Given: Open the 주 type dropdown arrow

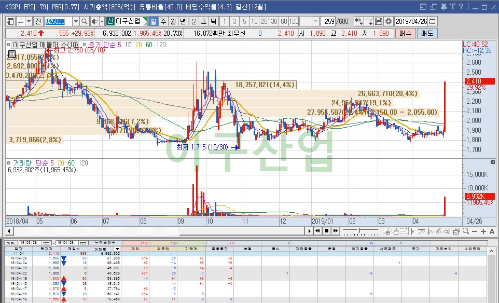Looking at the screenshot, I should pyautogui.click(x=29, y=21).
